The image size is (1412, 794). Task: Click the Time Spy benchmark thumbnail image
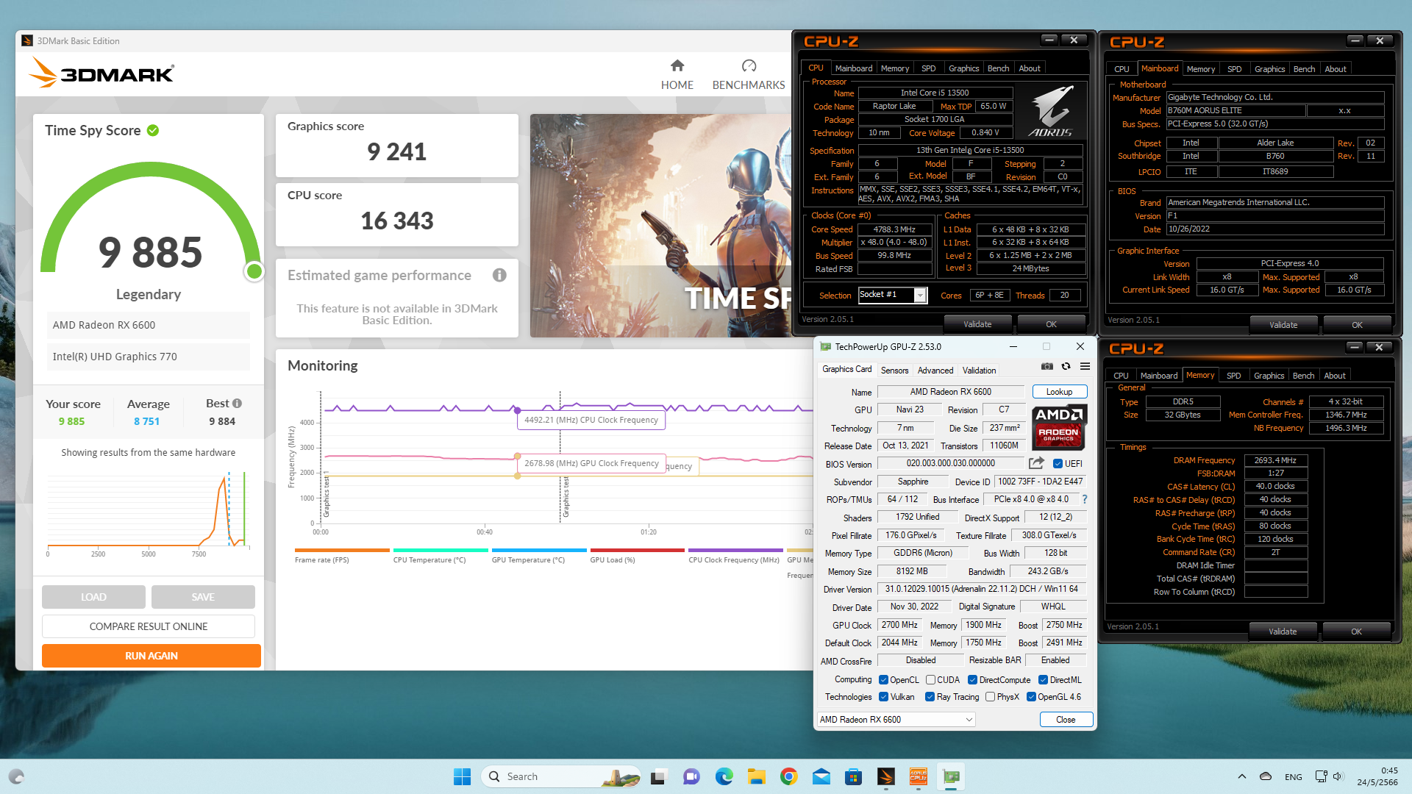click(x=660, y=226)
